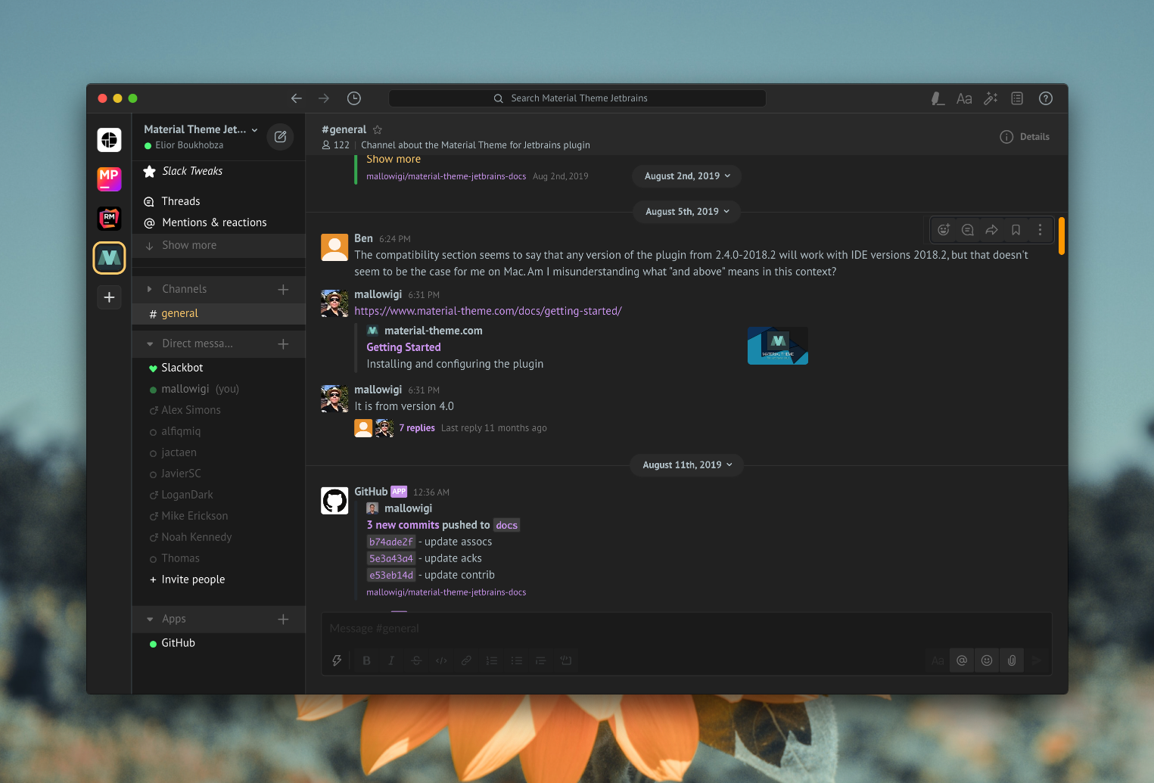Expand the Channels section
This screenshot has width=1154, height=783.
tap(149, 289)
